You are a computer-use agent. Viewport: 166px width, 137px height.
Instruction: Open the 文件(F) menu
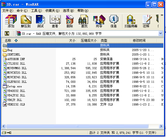pos(7,11)
